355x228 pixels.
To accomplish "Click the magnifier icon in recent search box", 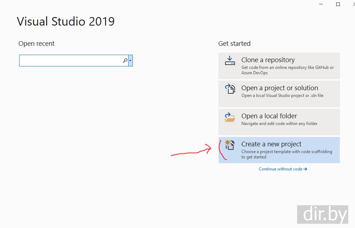I will (x=125, y=61).
